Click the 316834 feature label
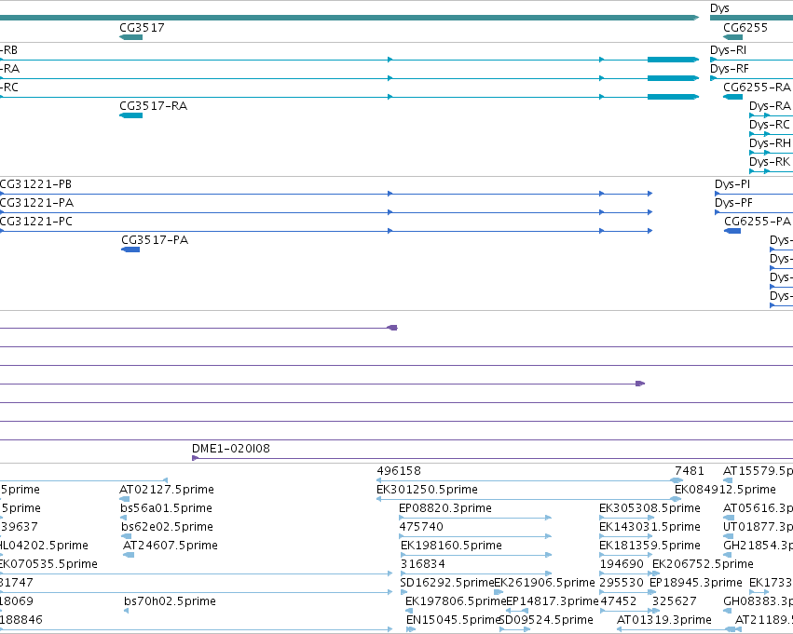Screen dimensions: 793x634 423,564
